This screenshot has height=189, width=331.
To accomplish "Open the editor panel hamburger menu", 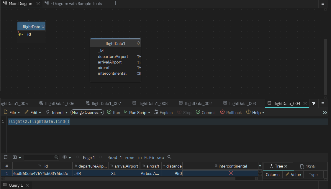I will pos(323,103).
